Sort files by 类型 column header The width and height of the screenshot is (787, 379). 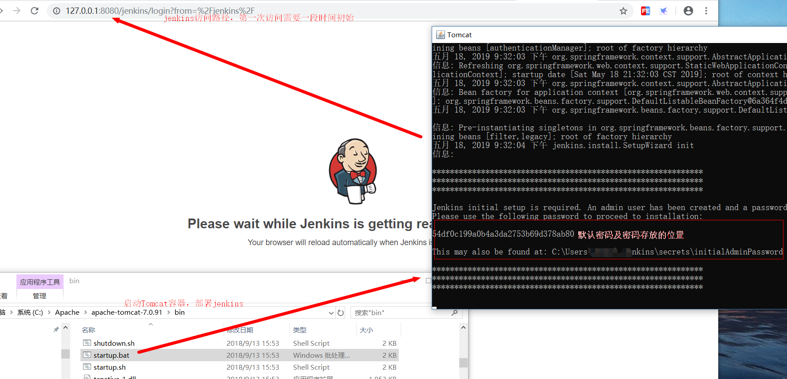click(300, 330)
